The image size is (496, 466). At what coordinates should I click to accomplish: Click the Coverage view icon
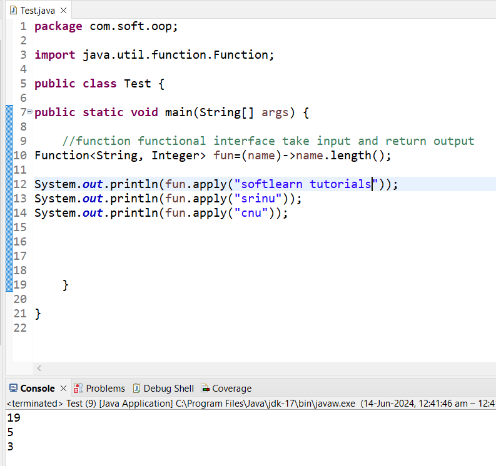pyautogui.click(x=205, y=389)
